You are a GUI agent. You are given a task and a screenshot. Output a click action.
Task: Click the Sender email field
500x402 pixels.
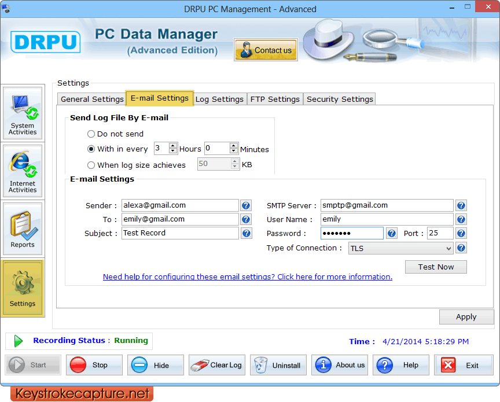[x=180, y=205]
